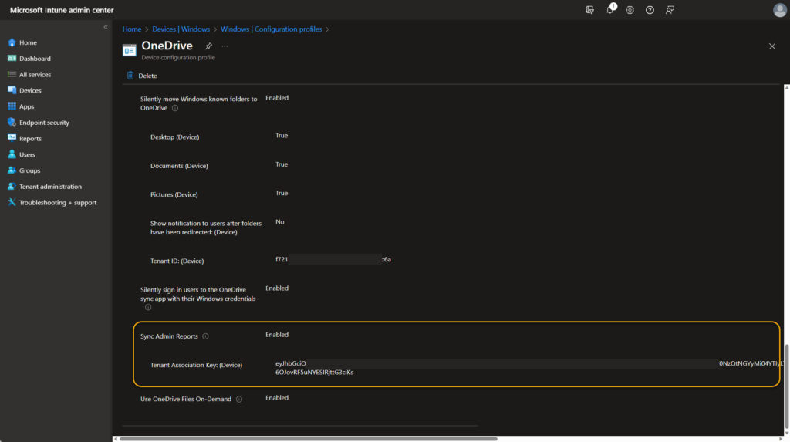This screenshot has height=442, width=790.
Task: Go to Windows | Configuration profiles breadcrumb
Action: (271, 29)
